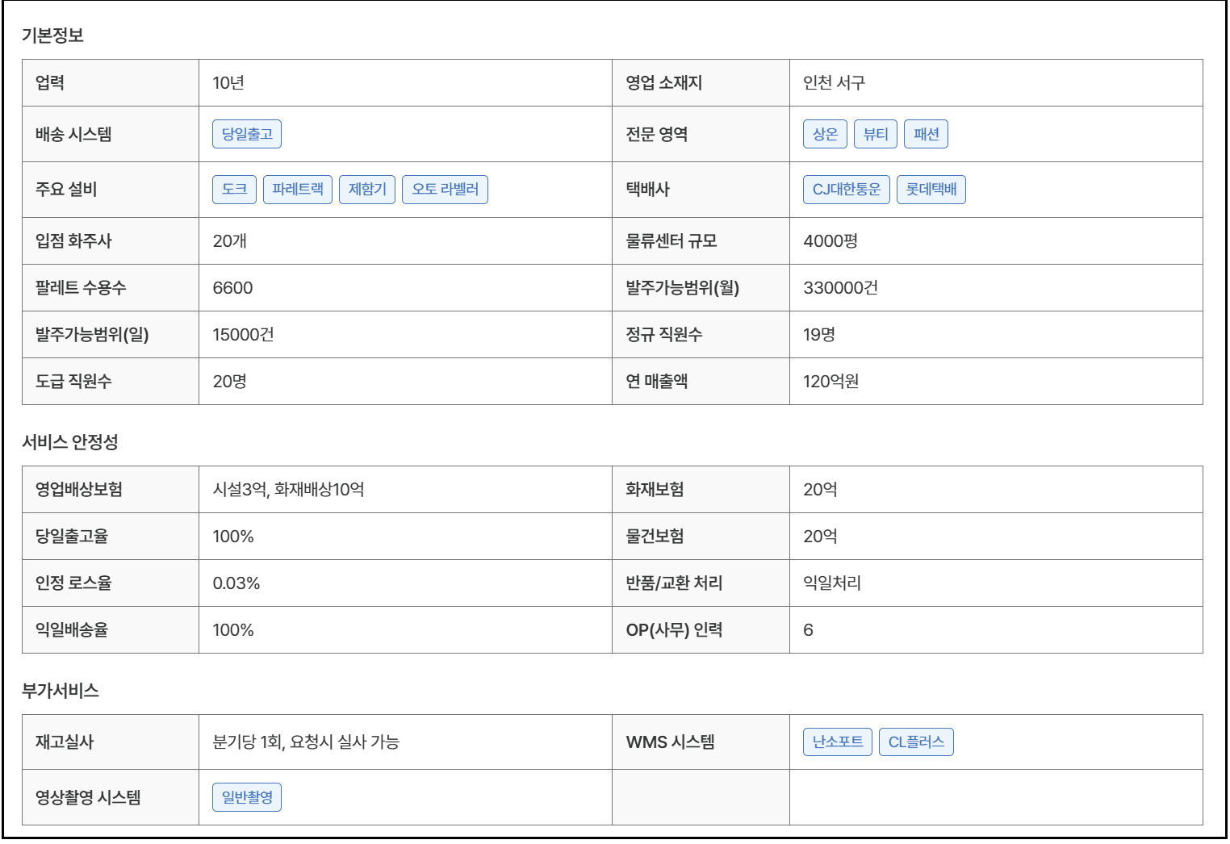This screenshot has height=844, width=1230.
Task: Select the 롯데택배 tag
Action: [931, 190]
